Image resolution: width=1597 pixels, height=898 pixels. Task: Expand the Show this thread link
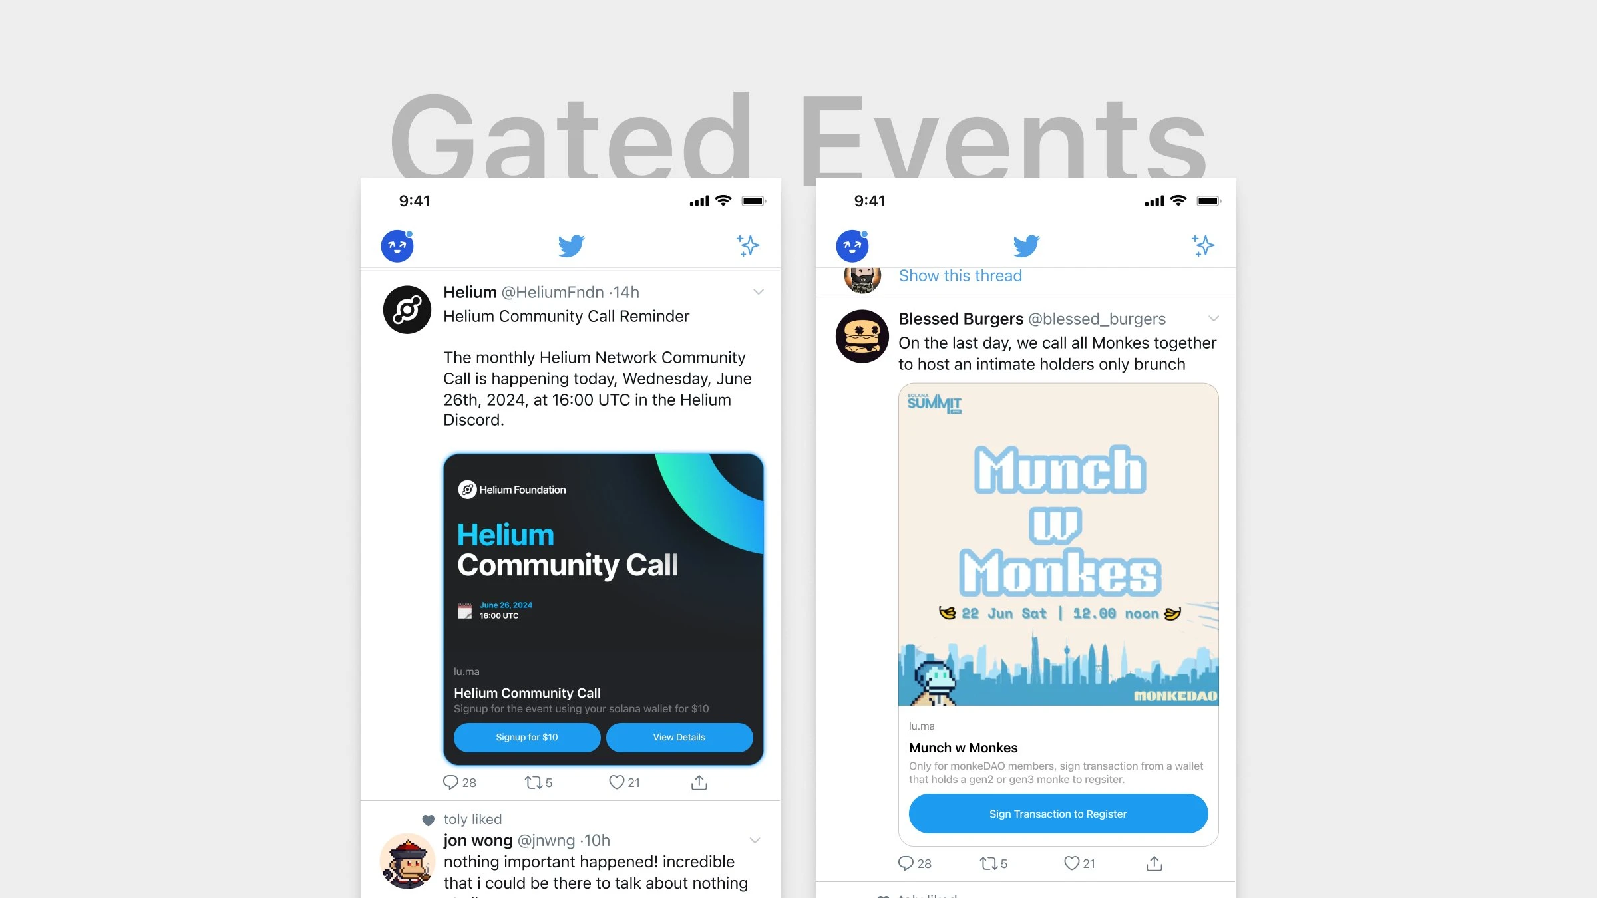[x=959, y=275]
